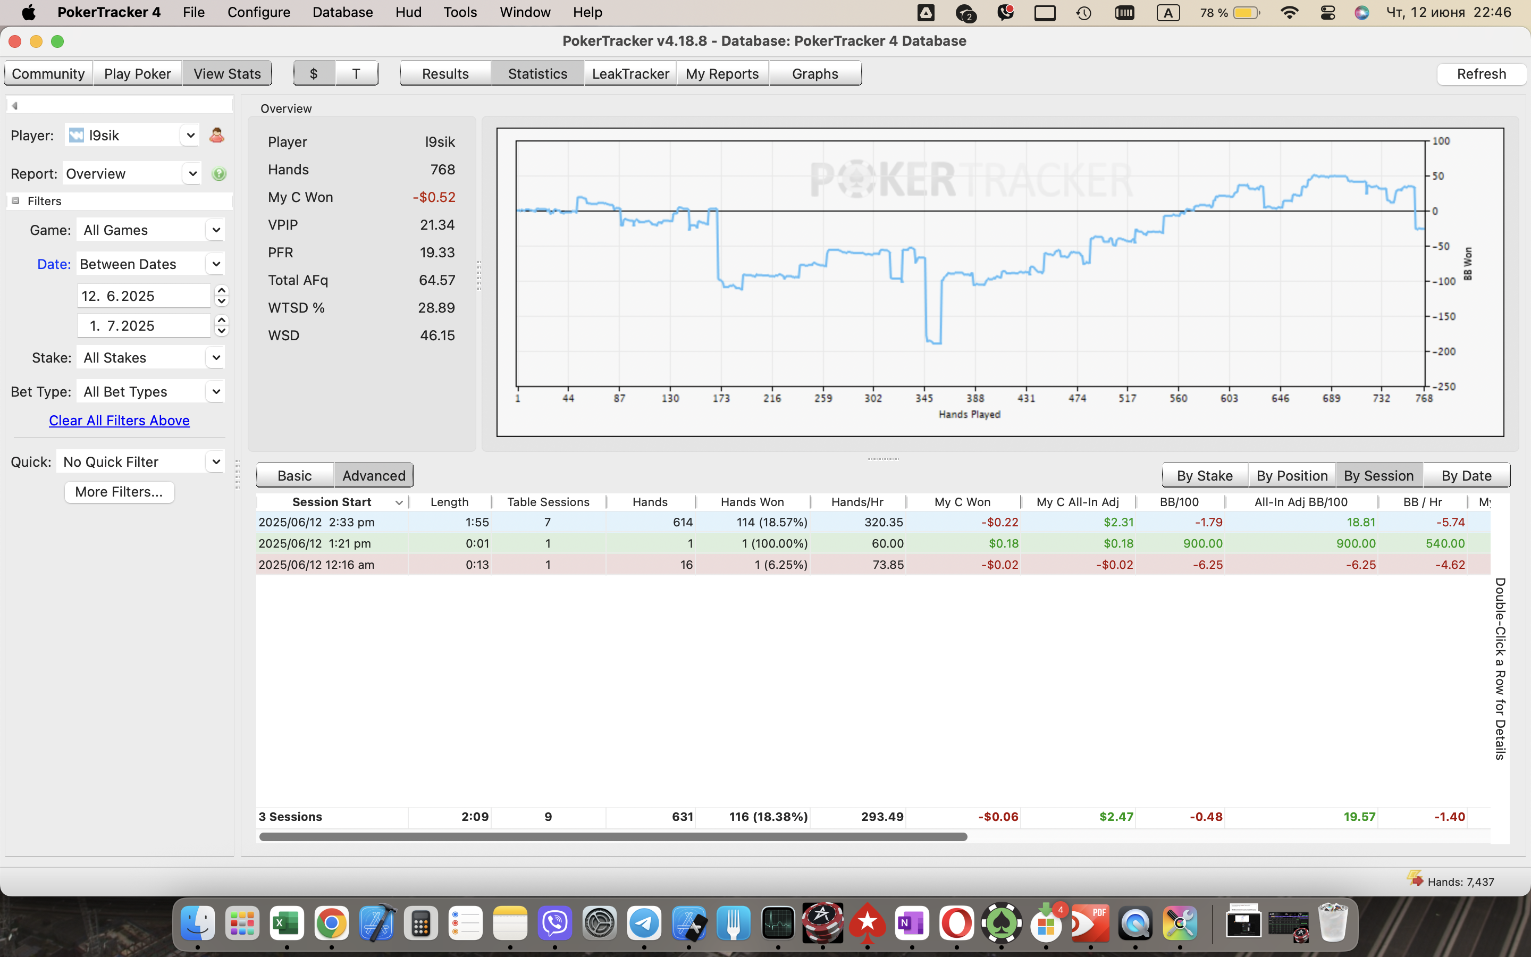Screen dimensions: 1531x957
Task: Open PokerTracker green chip dock icon
Action: (1002, 924)
